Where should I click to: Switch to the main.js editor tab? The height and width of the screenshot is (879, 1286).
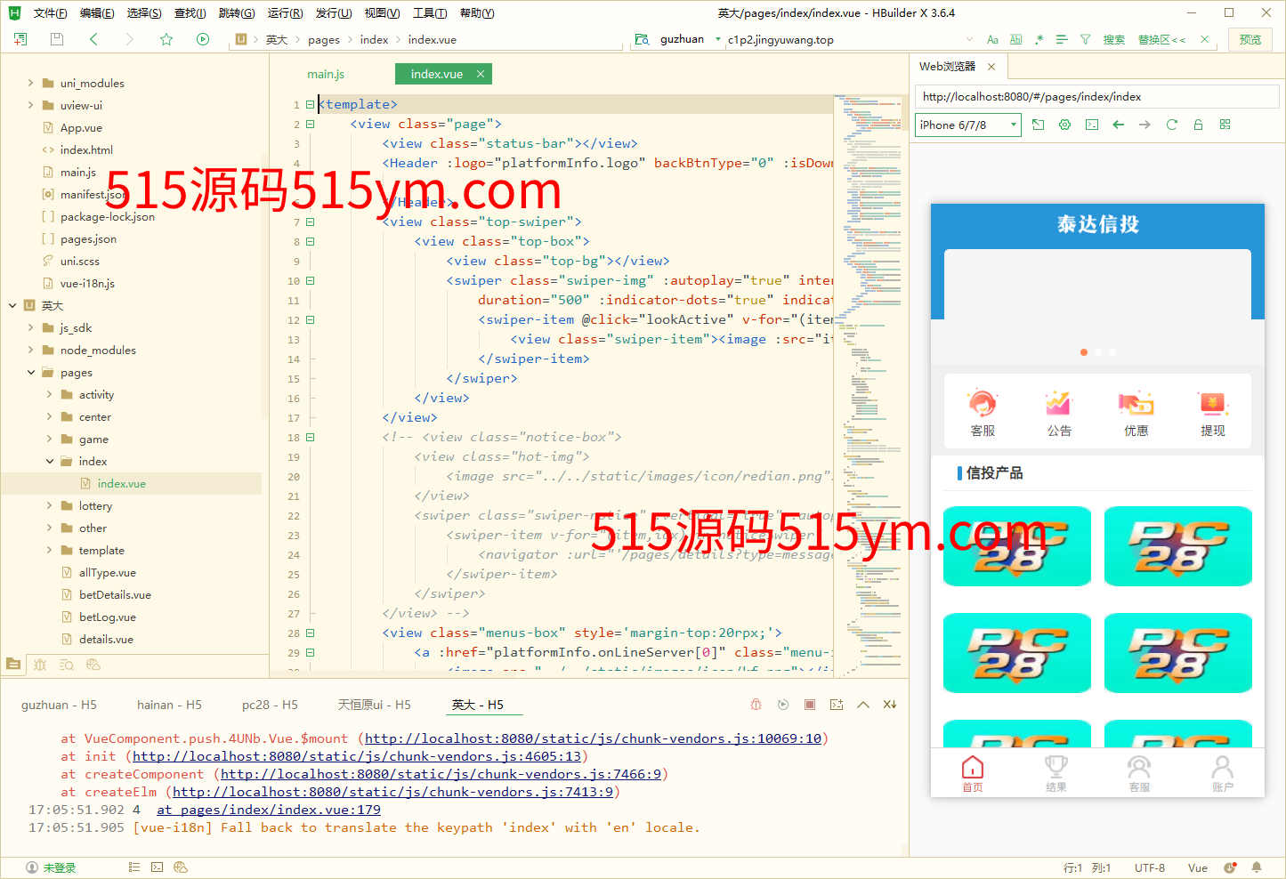(326, 75)
